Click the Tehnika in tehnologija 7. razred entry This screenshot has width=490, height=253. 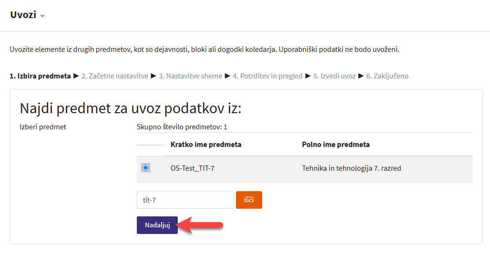tap(351, 168)
